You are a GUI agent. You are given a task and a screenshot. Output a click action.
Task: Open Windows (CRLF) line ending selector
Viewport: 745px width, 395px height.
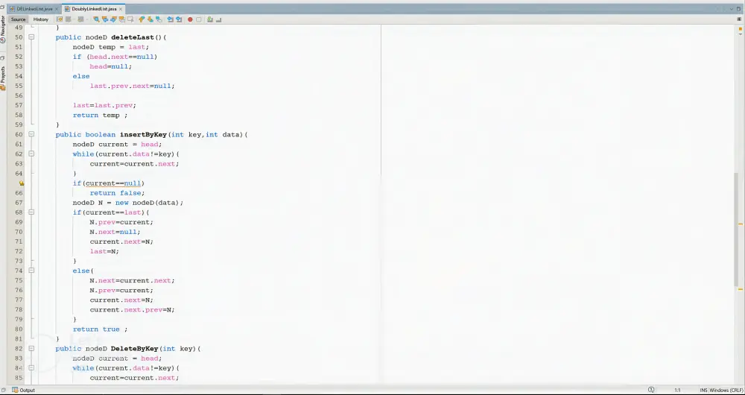726,390
